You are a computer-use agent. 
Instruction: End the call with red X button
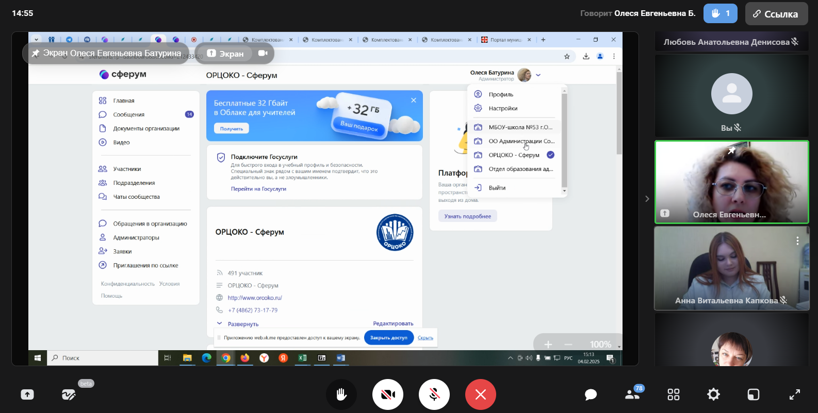tap(480, 394)
